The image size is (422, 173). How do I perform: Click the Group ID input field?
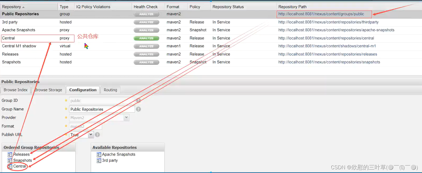click(102, 101)
